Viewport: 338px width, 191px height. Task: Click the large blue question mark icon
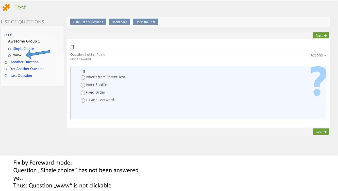[318, 81]
